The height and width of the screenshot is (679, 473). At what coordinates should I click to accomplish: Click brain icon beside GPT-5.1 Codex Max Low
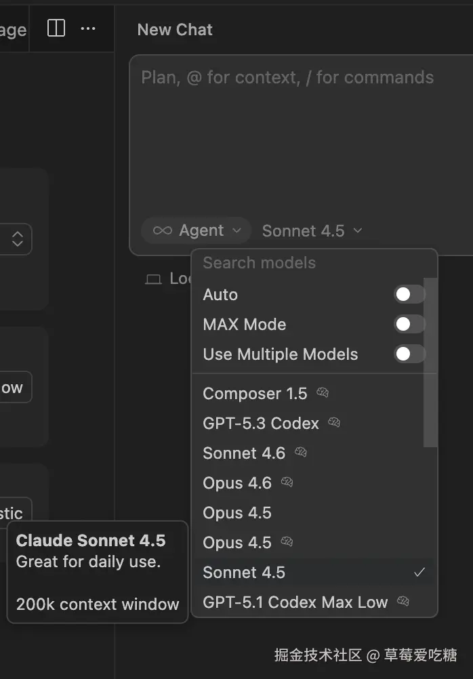[x=404, y=602]
